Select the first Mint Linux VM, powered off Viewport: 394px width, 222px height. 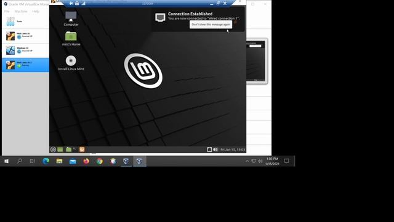[25, 36]
